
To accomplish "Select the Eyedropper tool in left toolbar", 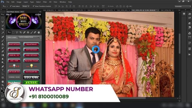I will (x=3, y=33).
